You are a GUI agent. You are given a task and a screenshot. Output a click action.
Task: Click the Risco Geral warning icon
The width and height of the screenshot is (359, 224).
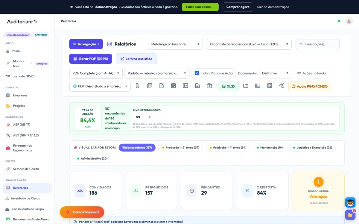[319, 182]
